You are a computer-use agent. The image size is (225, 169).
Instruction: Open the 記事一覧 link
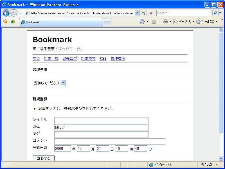[x=51, y=59]
